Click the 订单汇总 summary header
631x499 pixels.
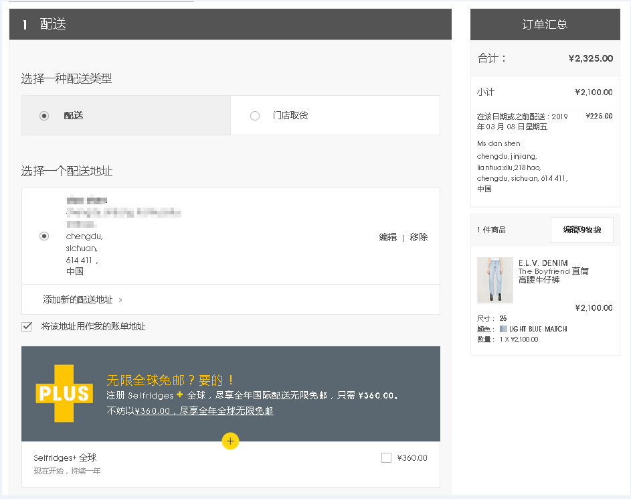(x=545, y=25)
